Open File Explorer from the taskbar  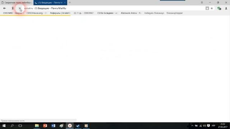tap(37, 126)
